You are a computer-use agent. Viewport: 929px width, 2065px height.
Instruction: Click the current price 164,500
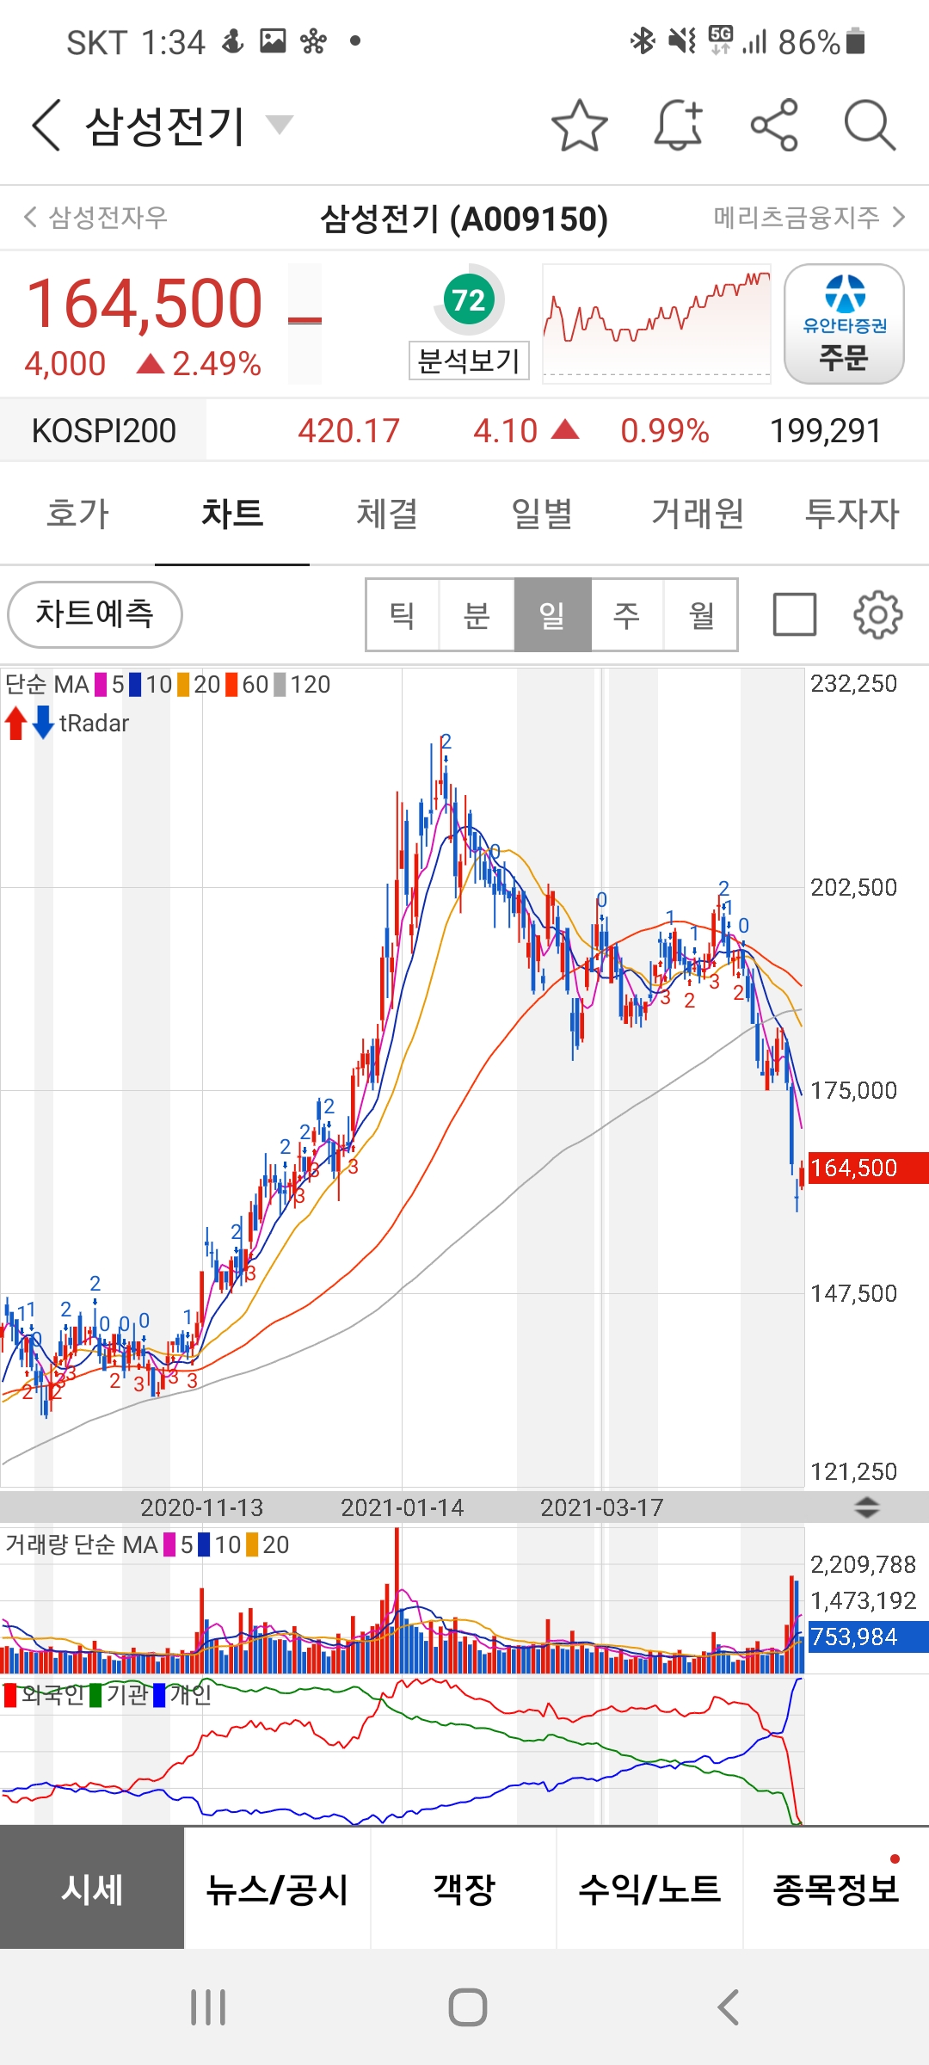pos(145,304)
